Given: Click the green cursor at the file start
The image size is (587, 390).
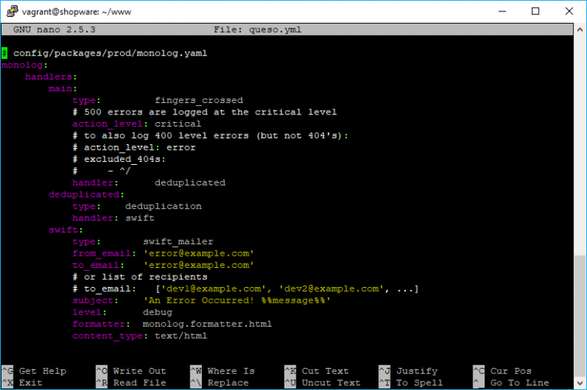Looking at the screenshot, I should (x=5, y=53).
